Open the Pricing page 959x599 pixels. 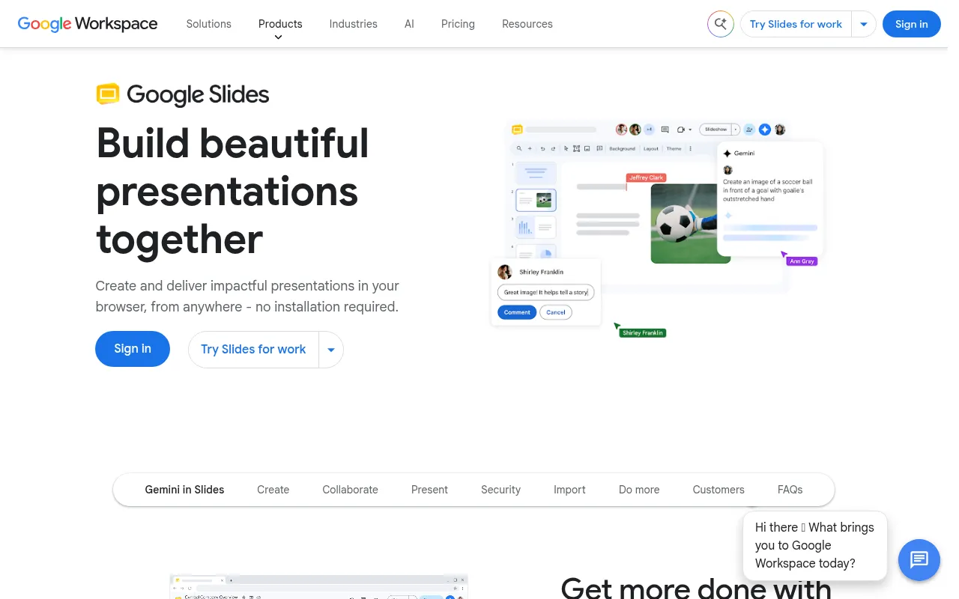pos(458,24)
